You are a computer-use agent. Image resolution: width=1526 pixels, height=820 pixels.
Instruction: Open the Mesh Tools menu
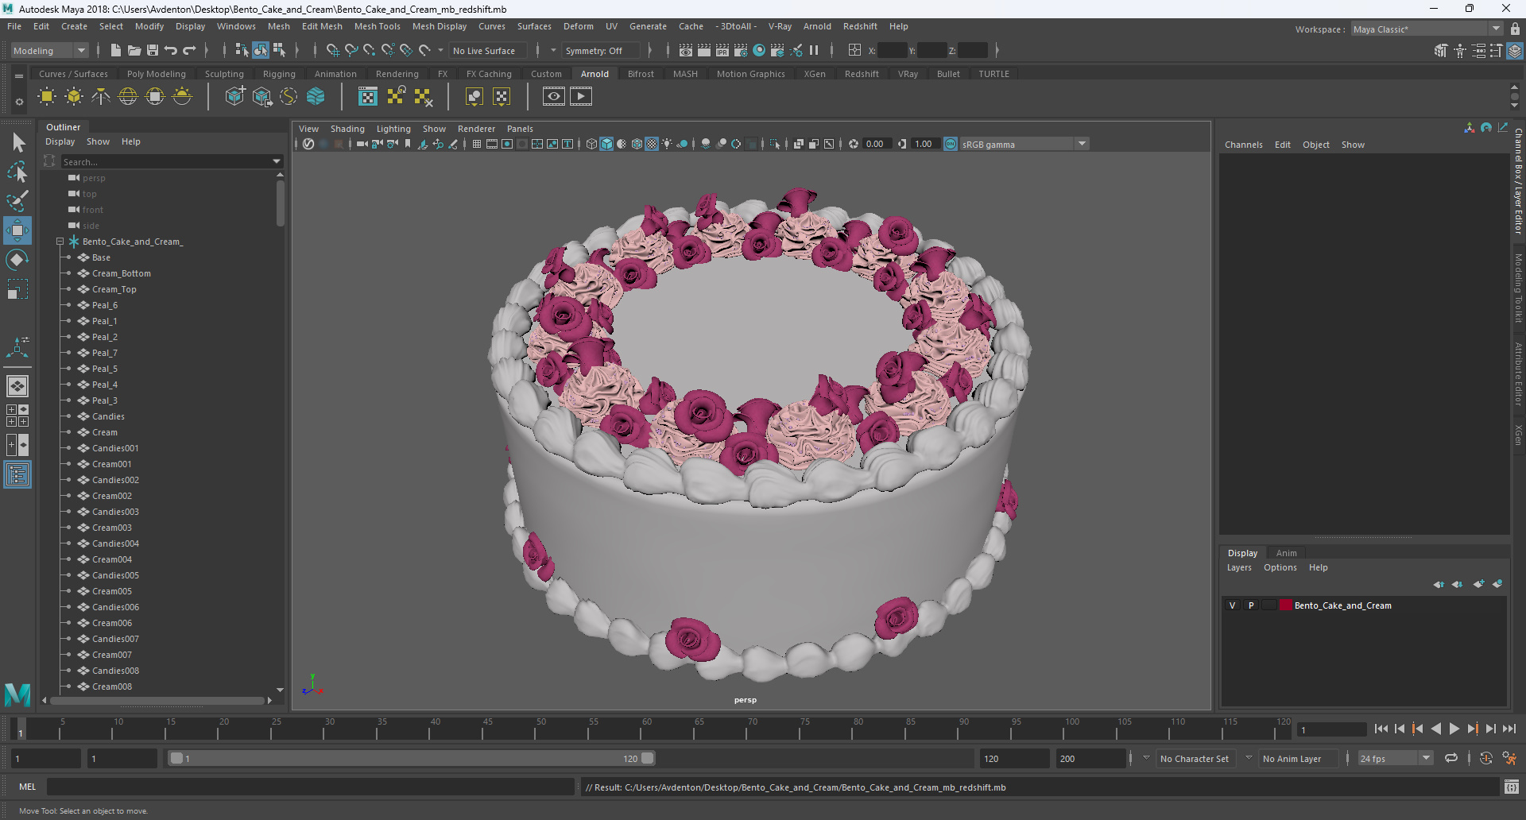tap(377, 26)
